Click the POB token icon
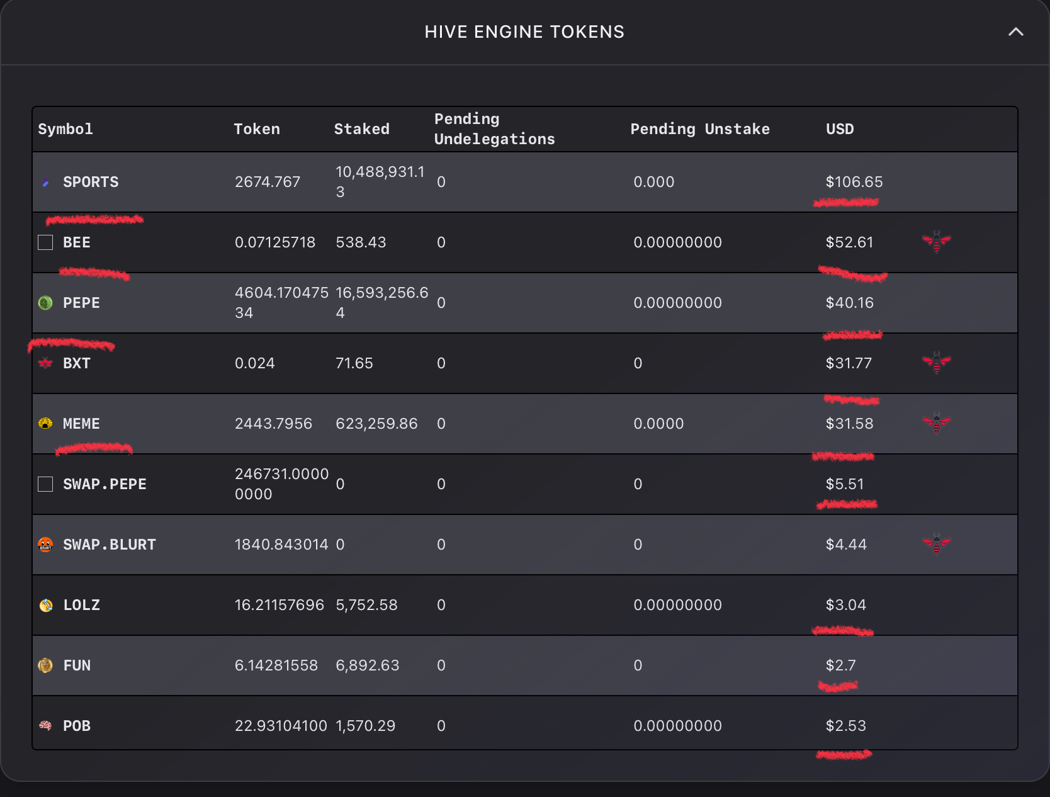Viewport: 1050px width, 797px height. (45, 726)
